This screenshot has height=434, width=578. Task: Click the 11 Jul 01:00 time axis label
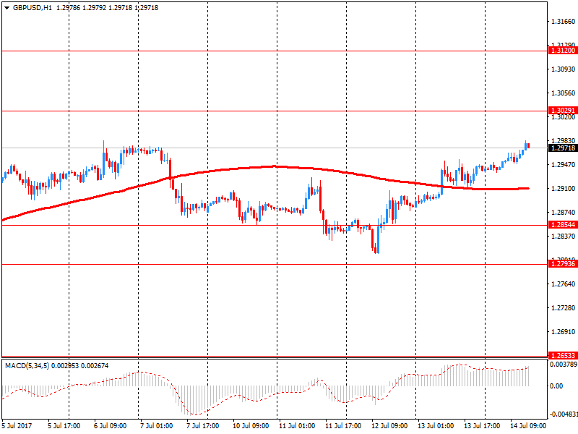point(297,426)
